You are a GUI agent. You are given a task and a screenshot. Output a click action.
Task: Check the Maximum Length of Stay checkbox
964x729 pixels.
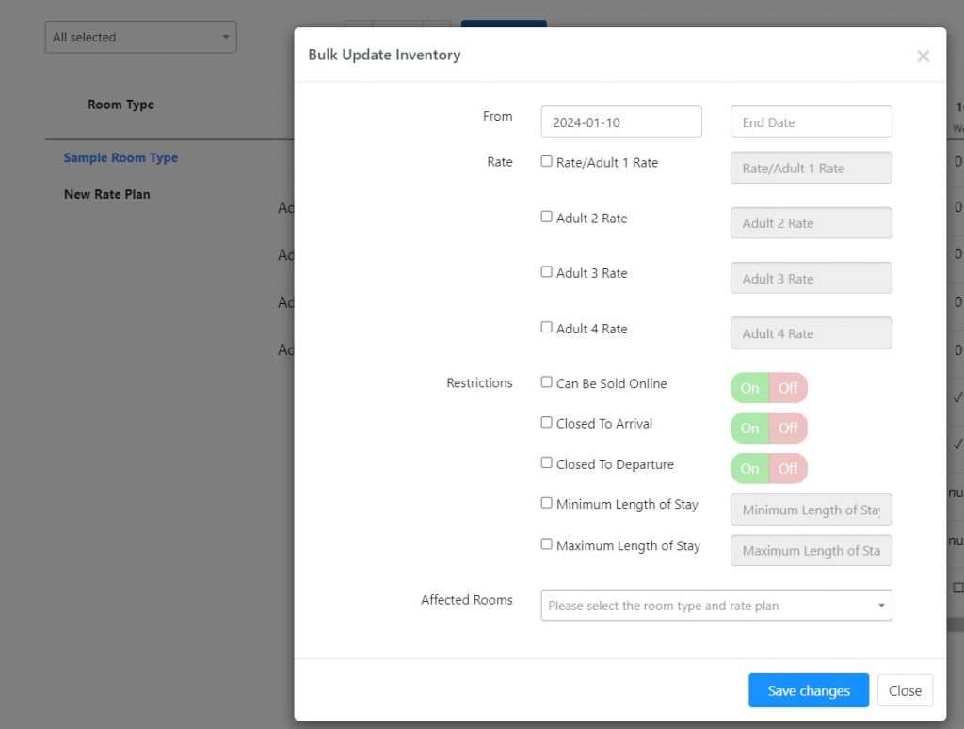point(546,544)
